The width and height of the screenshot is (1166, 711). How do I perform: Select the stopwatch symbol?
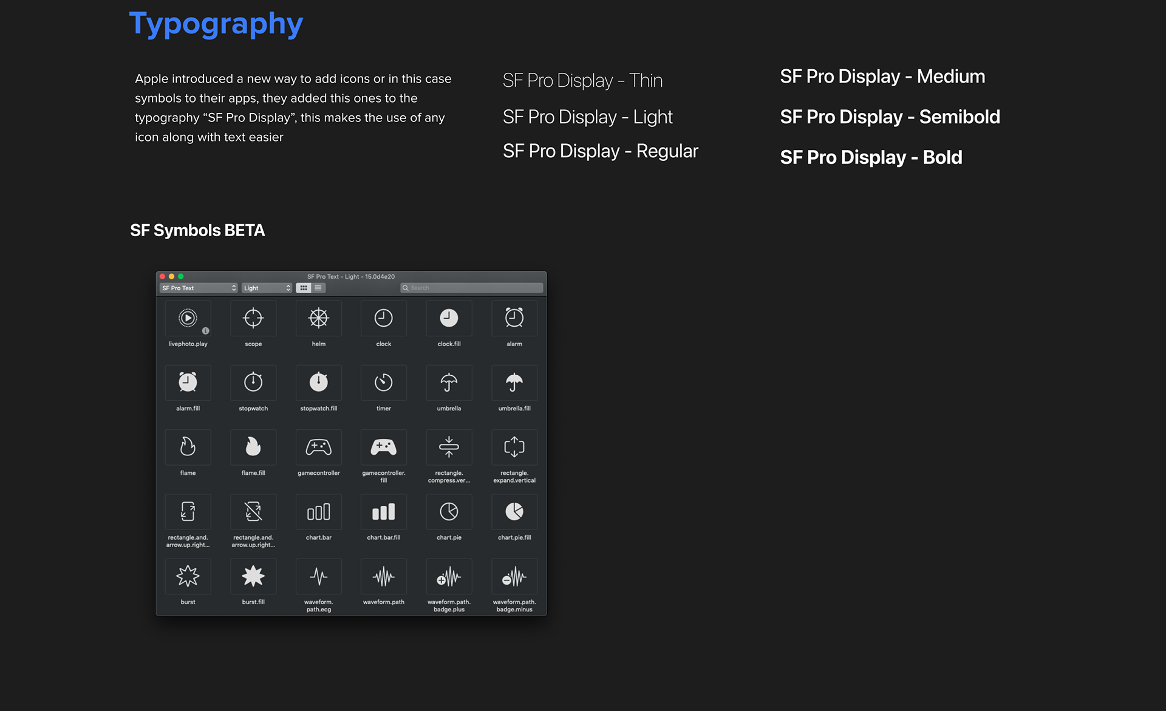[253, 383]
